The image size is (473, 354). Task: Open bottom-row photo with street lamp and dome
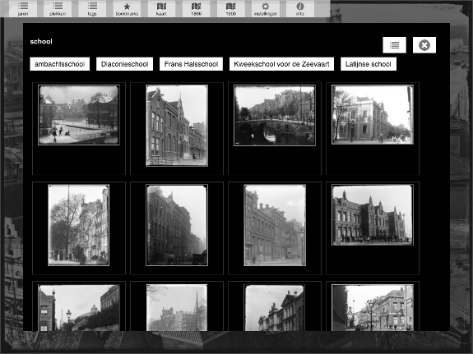(x=79, y=308)
